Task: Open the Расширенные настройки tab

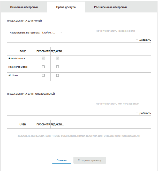Action: 110,7
